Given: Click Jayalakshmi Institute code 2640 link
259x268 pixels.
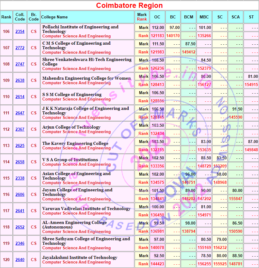Looking at the screenshot, I should click(x=20, y=260).
